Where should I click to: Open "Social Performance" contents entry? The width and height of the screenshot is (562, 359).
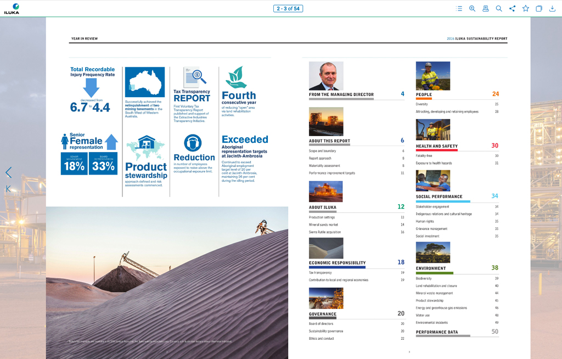point(439,197)
